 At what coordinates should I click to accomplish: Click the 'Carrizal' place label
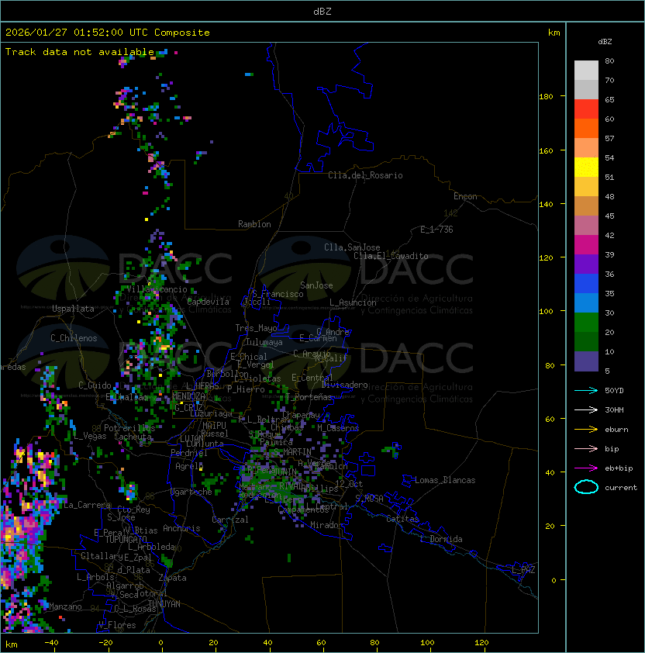pyautogui.click(x=230, y=520)
